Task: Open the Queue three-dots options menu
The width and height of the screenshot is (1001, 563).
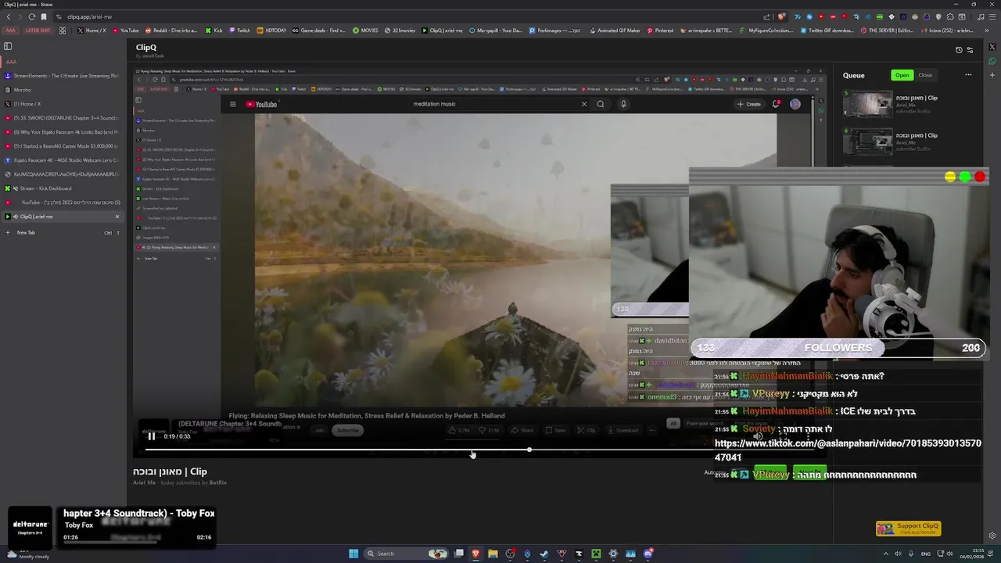Action: point(968,75)
